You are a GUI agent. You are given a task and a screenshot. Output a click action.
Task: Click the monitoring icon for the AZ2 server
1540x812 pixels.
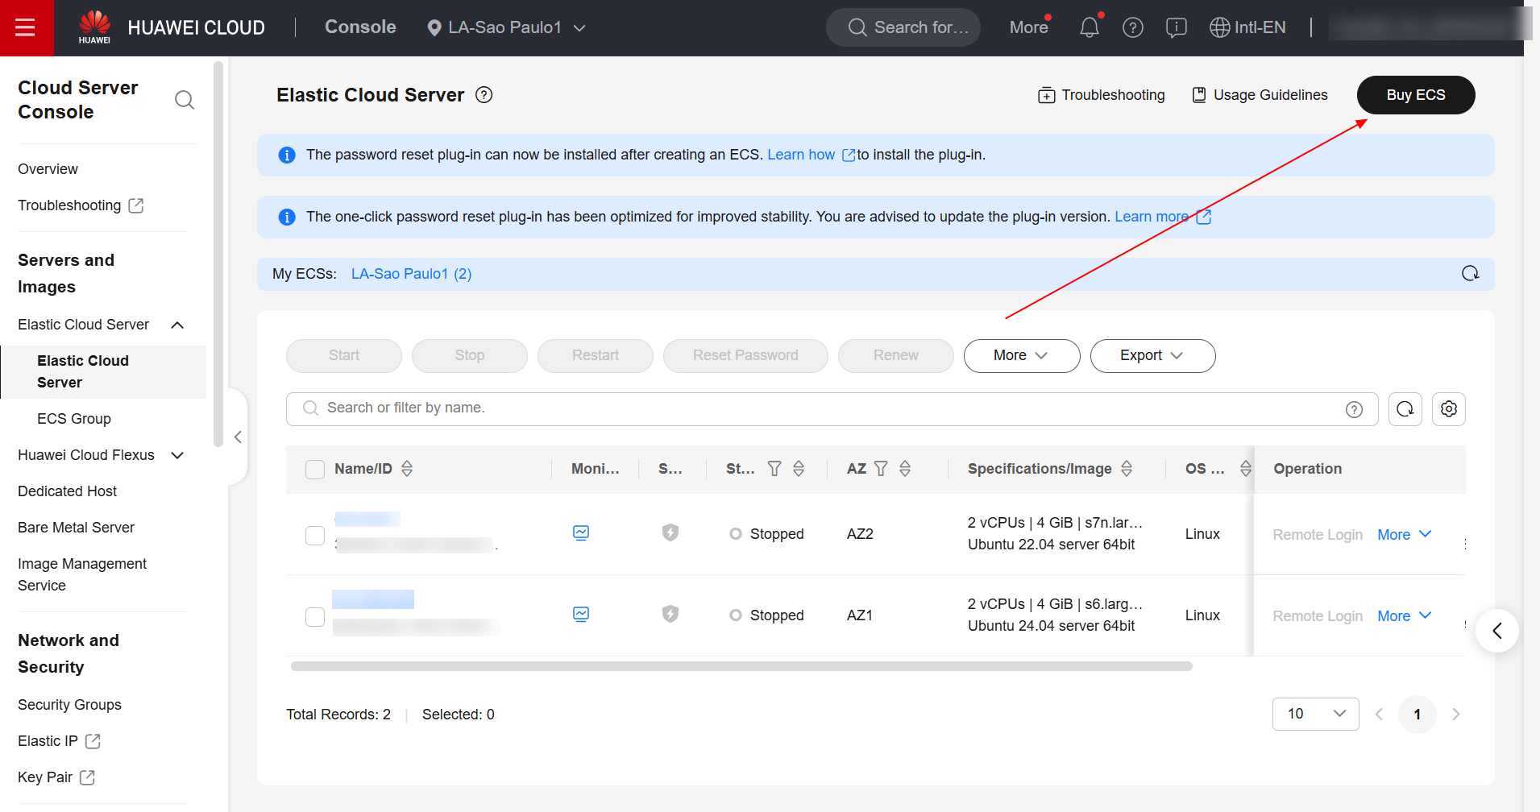click(x=580, y=532)
